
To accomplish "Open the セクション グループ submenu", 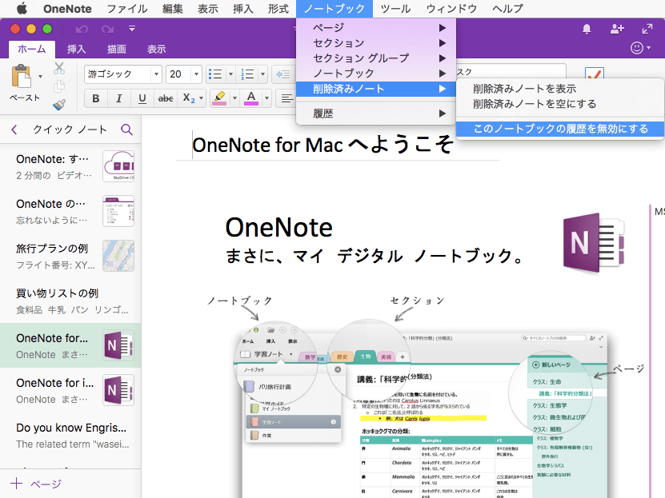I will (x=376, y=58).
